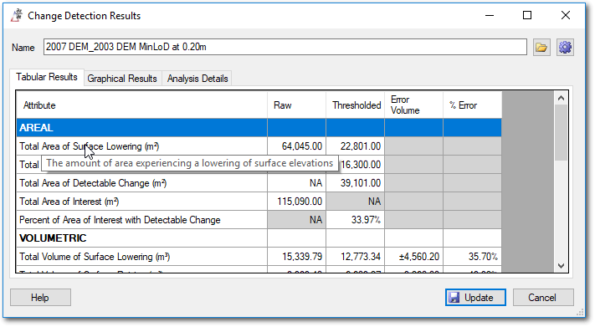595x327 pixels.
Task: Click Total Area of Detectable Change label
Action: coord(93,183)
